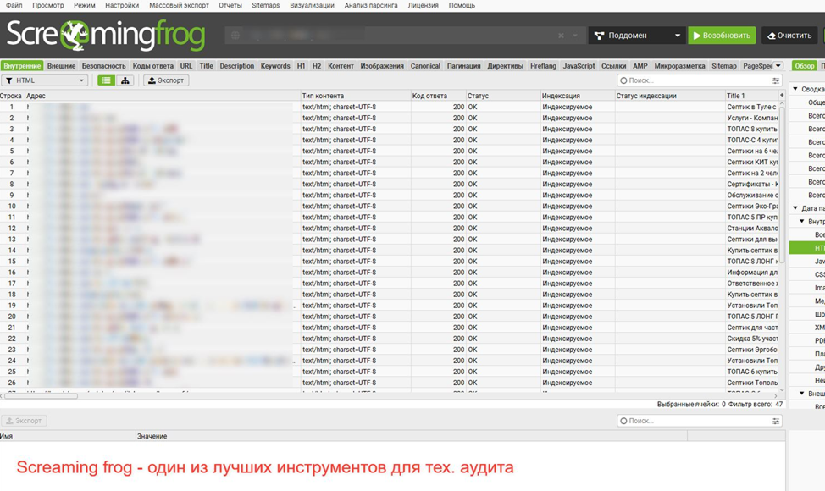Open the Sitemaps menu
This screenshot has height=491, width=825.
pos(266,5)
